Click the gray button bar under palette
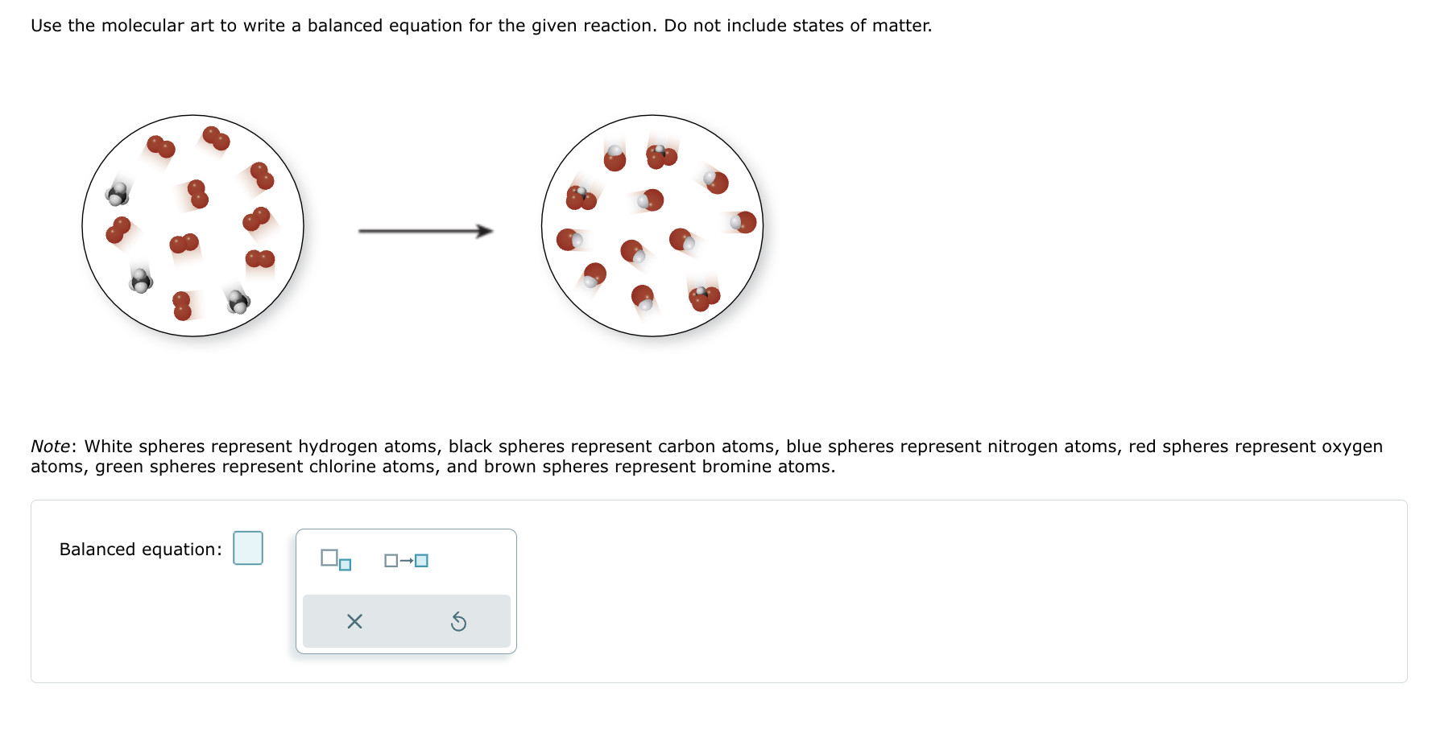The height and width of the screenshot is (729, 1432). click(406, 620)
